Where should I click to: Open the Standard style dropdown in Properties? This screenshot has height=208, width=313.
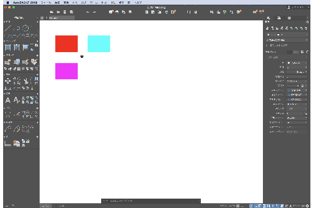(x=297, y=104)
